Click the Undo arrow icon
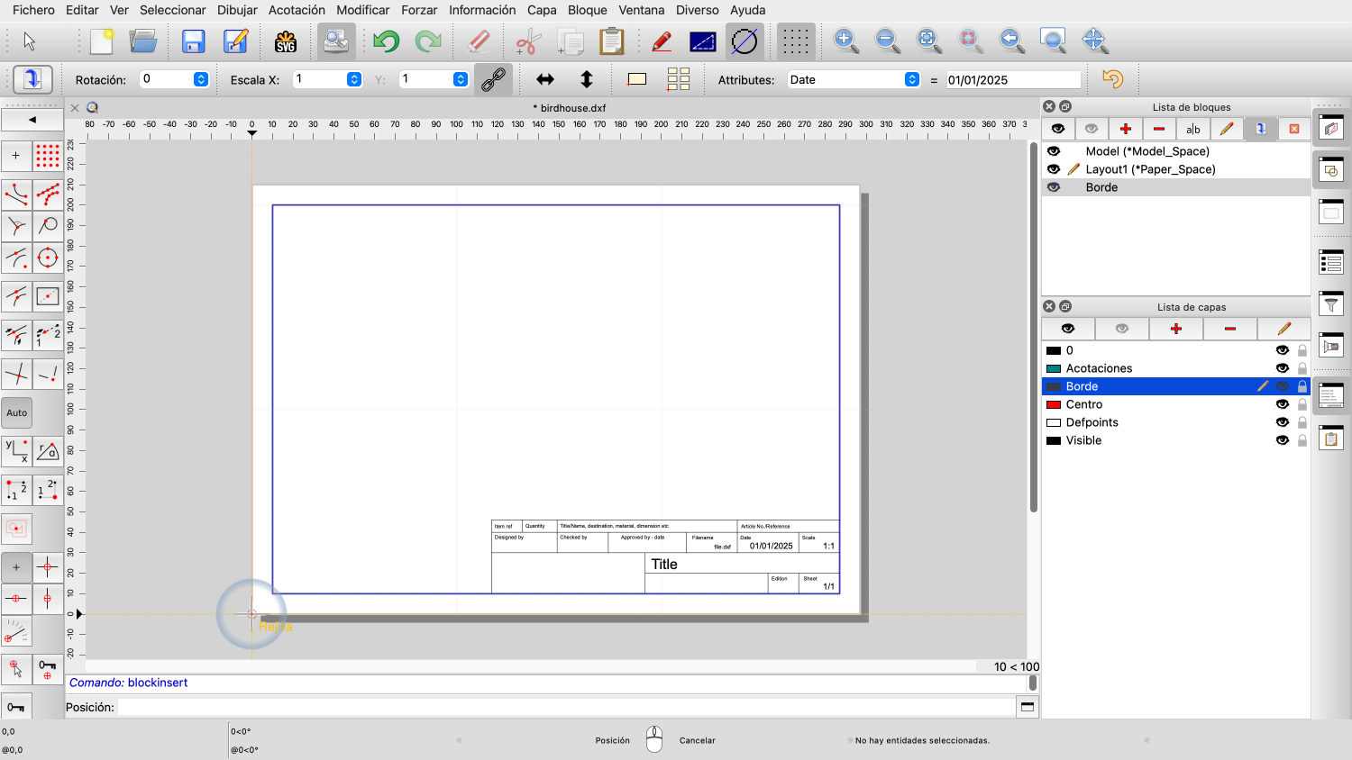Image resolution: width=1352 pixels, height=760 pixels. pos(386,41)
